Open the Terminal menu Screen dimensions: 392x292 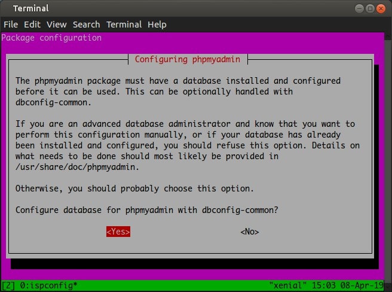click(x=124, y=25)
